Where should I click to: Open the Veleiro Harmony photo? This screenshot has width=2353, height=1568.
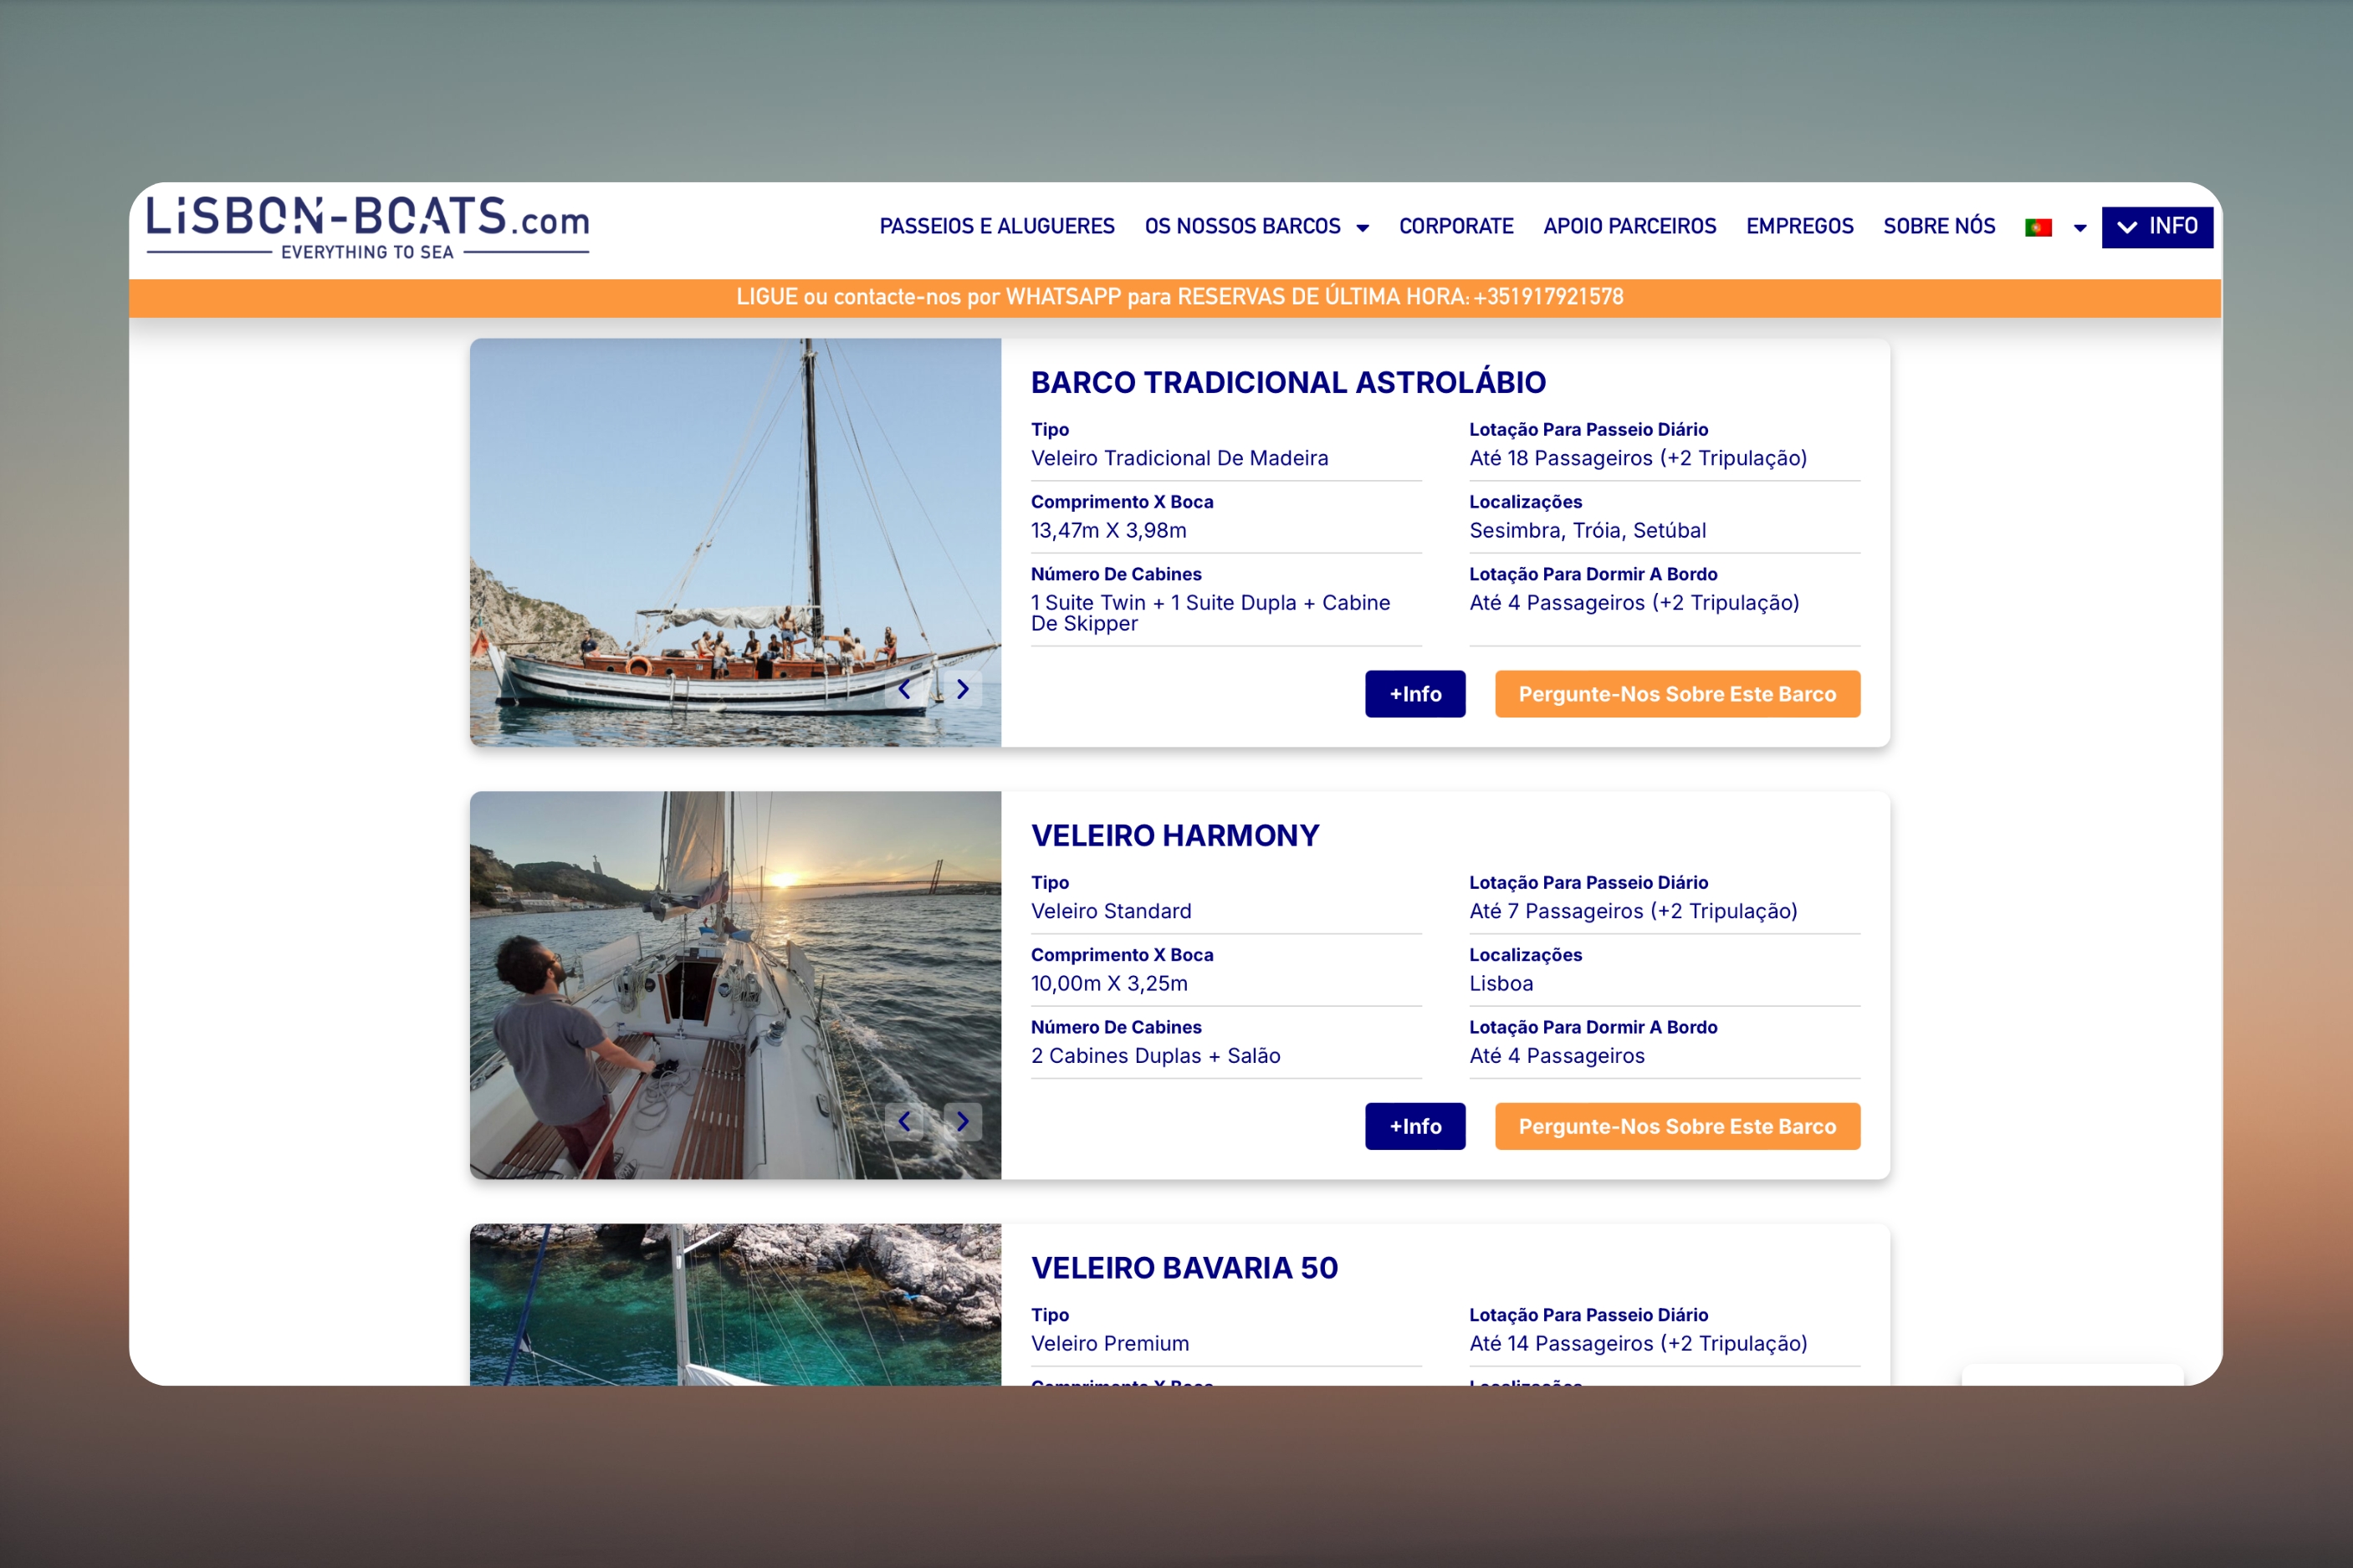pyautogui.click(x=735, y=985)
